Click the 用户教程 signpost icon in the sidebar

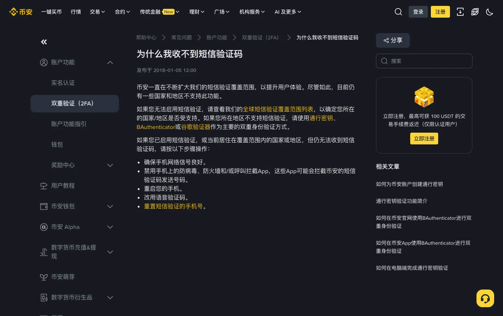[x=44, y=186]
